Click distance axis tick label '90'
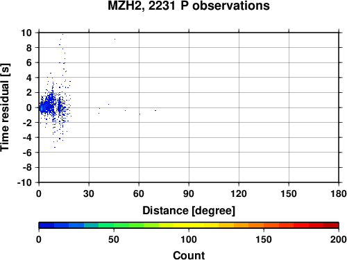347x260 pixels. (189, 193)
